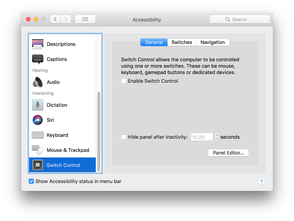
Task: Select the Captions speech bubble icon
Action: pyautogui.click(x=38, y=59)
